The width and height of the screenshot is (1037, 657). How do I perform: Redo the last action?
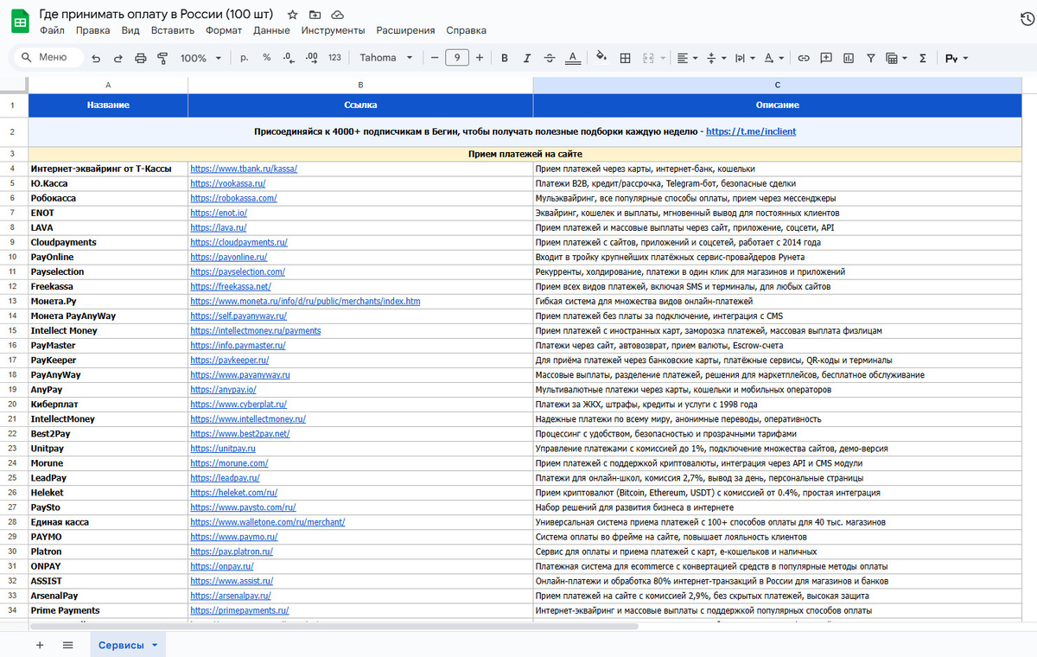coord(118,58)
